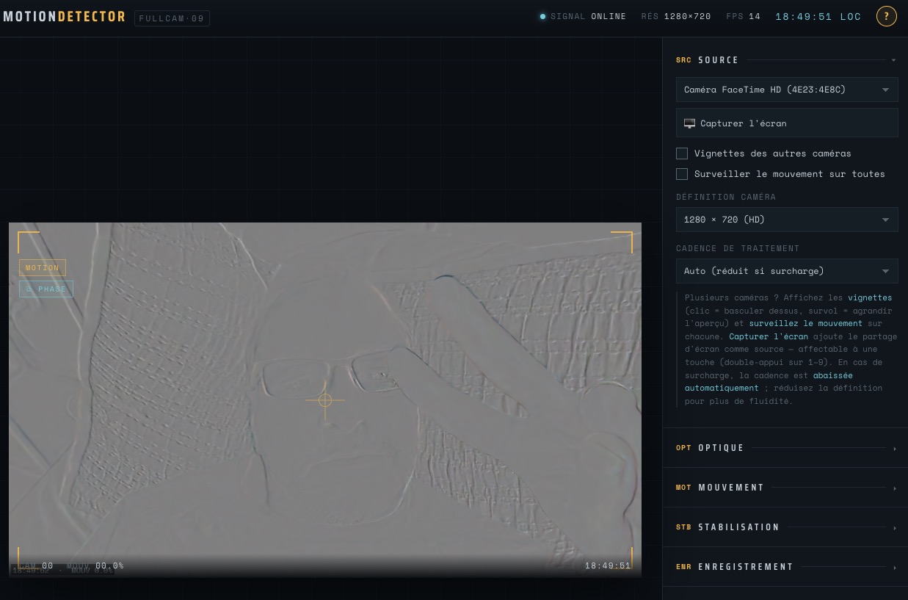Click the MOTIONDETECTOR logo title
Screen dimensions: 908x600
coord(64,16)
